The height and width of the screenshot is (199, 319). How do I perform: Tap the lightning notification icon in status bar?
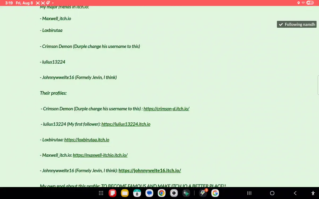[x=48, y=3]
